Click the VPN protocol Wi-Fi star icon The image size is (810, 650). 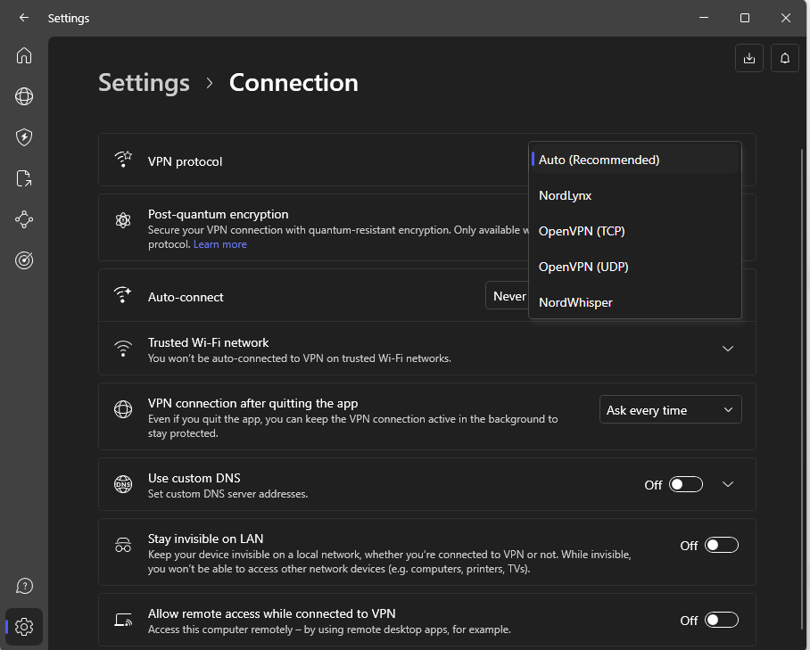pyautogui.click(x=123, y=160)
